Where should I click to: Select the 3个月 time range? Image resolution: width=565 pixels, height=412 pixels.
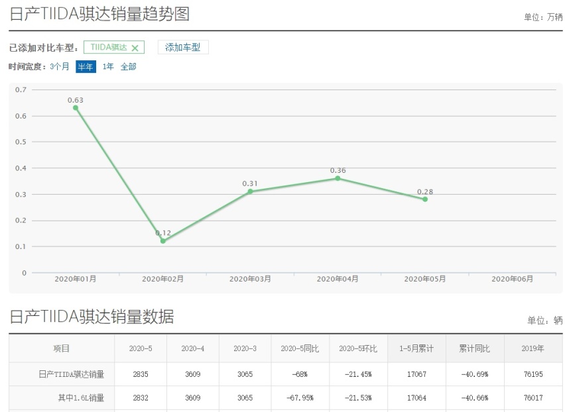click(x=60, y=66)
